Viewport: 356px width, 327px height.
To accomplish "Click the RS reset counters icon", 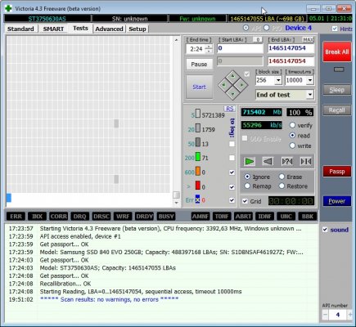I will click(x=229, y=109).
